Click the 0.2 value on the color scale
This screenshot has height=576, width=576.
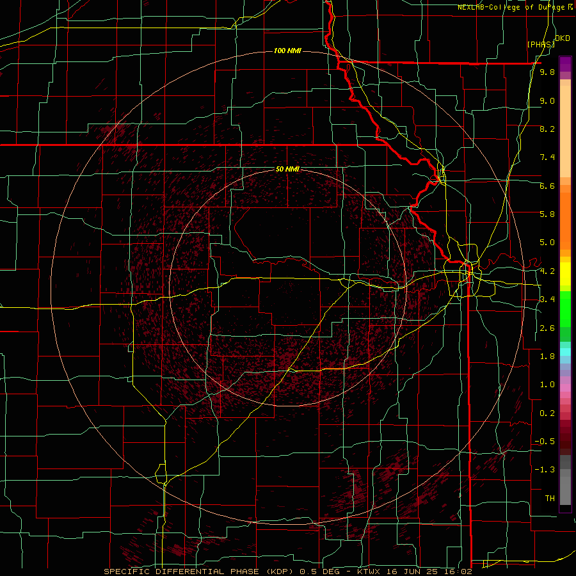click(x=547, y=413)
